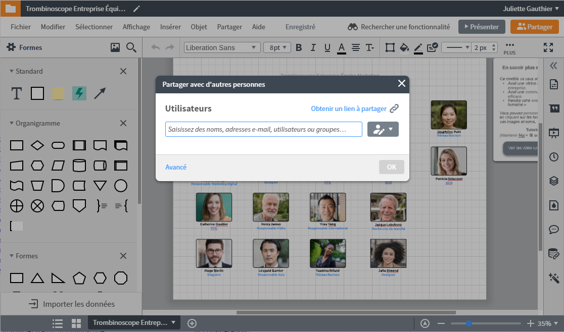Click the Bold formatting icon
The image size is (564, 332).
pos(299,47)
